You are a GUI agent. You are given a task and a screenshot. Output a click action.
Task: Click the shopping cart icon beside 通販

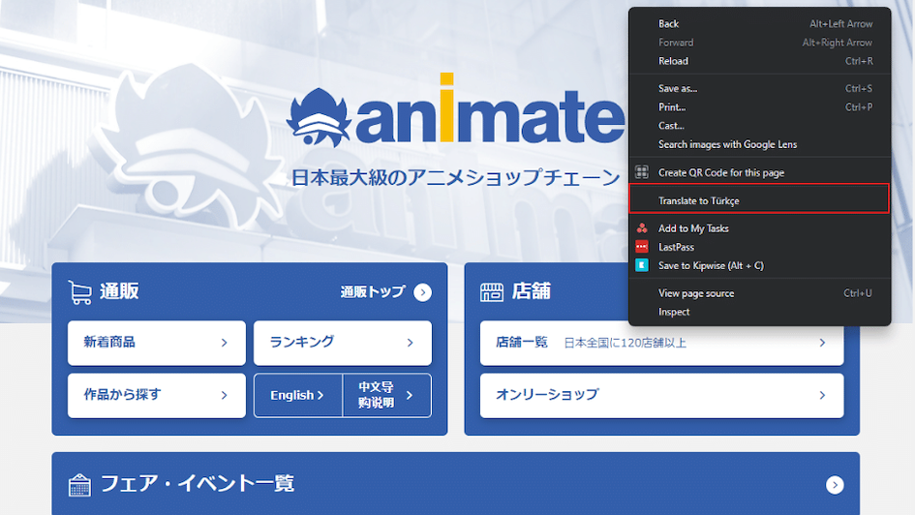pos(80,292)
